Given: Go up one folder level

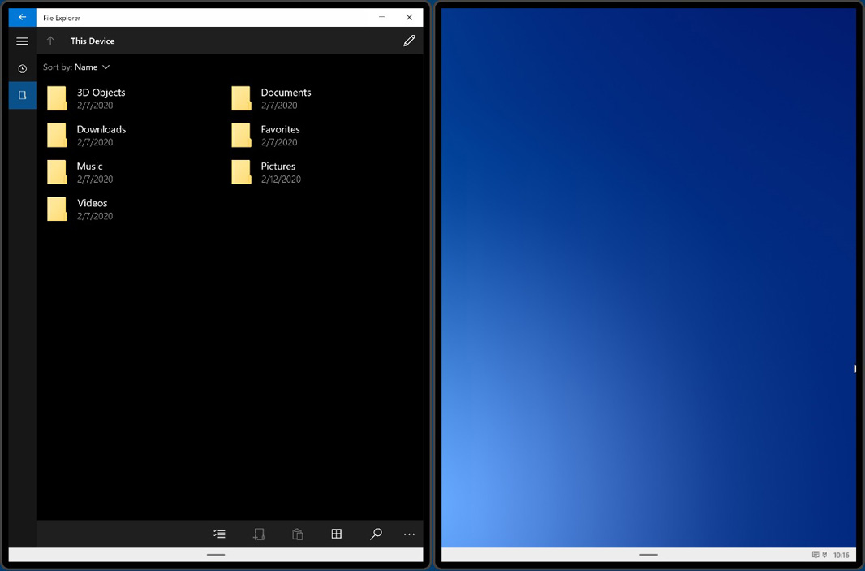Looking at the screenshot, I should tap(50, 41).
